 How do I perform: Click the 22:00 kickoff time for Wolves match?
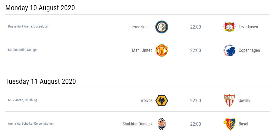click(x=195, y=101)
